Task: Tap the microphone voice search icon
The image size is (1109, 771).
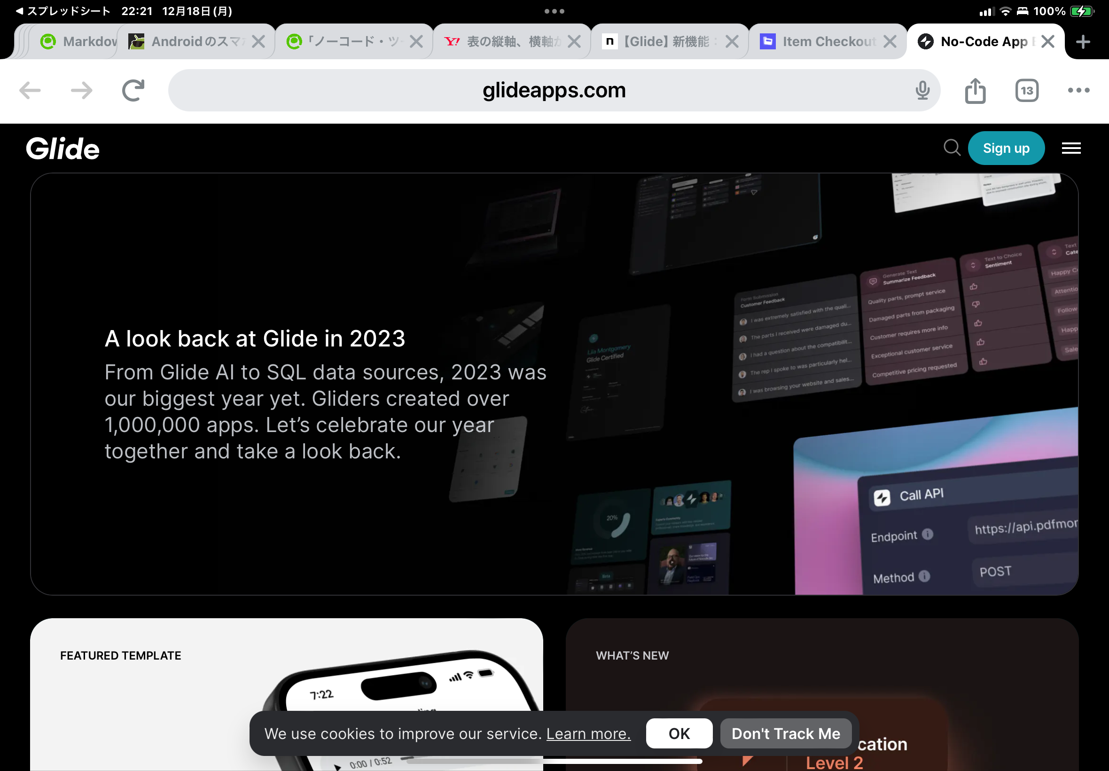Action: tap(922, 90)
